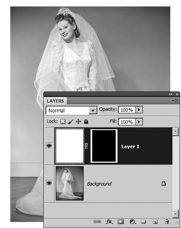
Task: Open the Fill slider arrow
Action: tap(139, 122)
